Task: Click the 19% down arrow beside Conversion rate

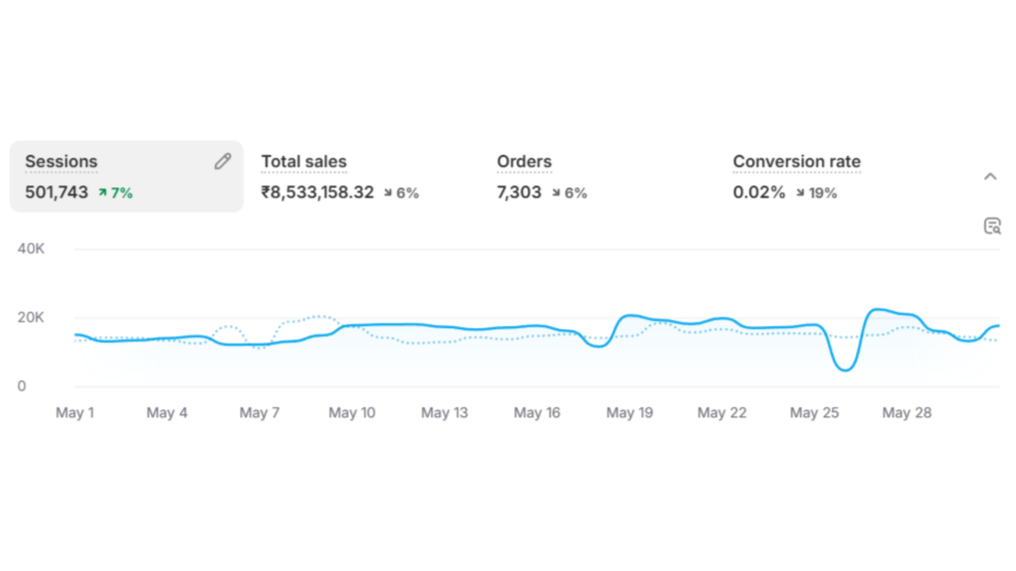Action: click(x=800, y=192)
